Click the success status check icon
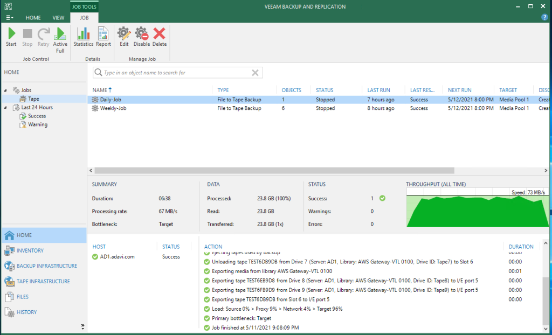Viewport: 552px width, 335px height. 382,198
